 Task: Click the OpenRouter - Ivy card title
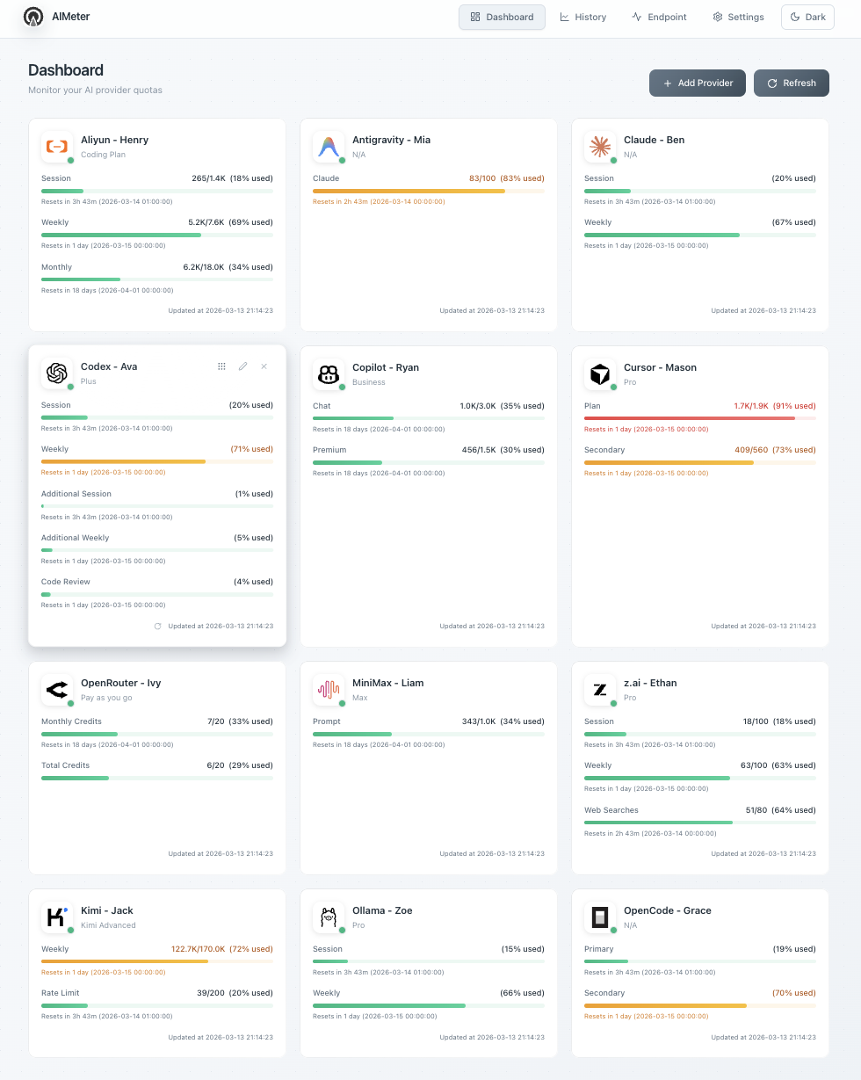tap(120, 683)
